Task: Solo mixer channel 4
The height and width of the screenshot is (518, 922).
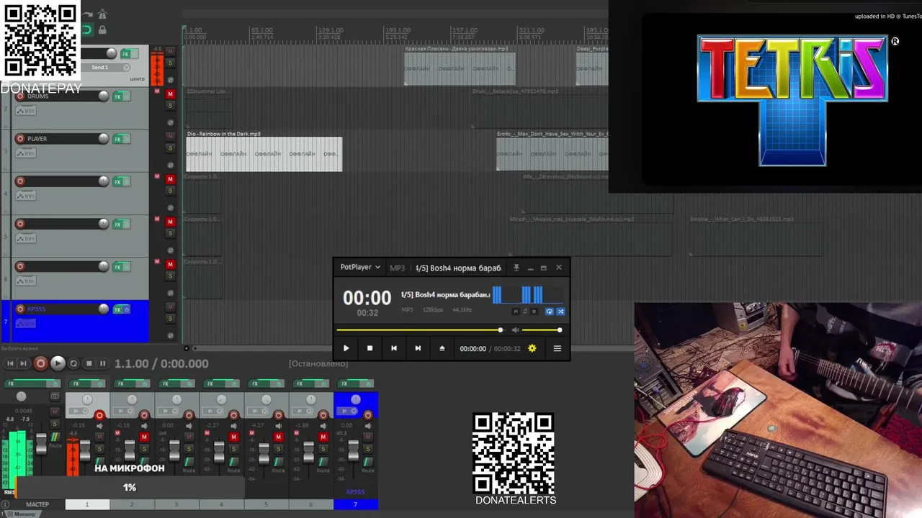Action: pyautogui.click(x=234, y=448)
